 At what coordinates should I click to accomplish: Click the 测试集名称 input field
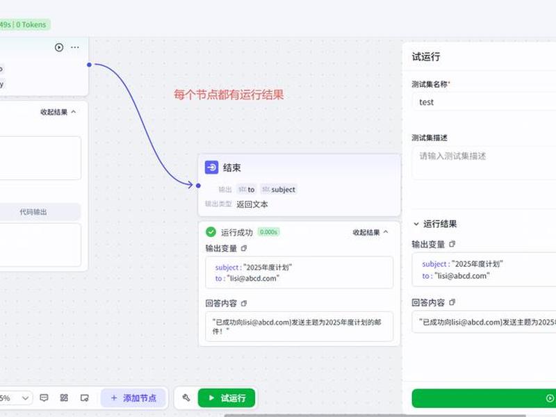484,102
